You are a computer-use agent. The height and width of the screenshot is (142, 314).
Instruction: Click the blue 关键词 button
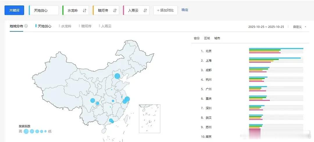coord(14,10)
